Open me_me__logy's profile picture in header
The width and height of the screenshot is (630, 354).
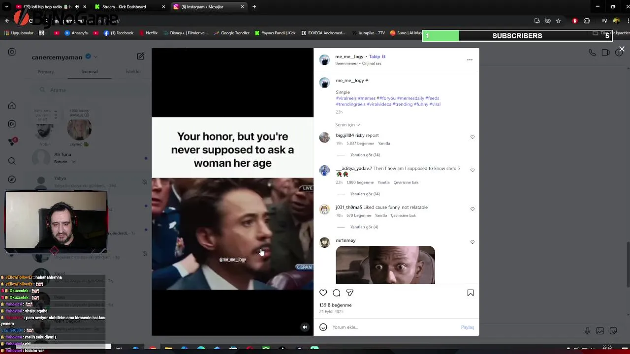324,60
